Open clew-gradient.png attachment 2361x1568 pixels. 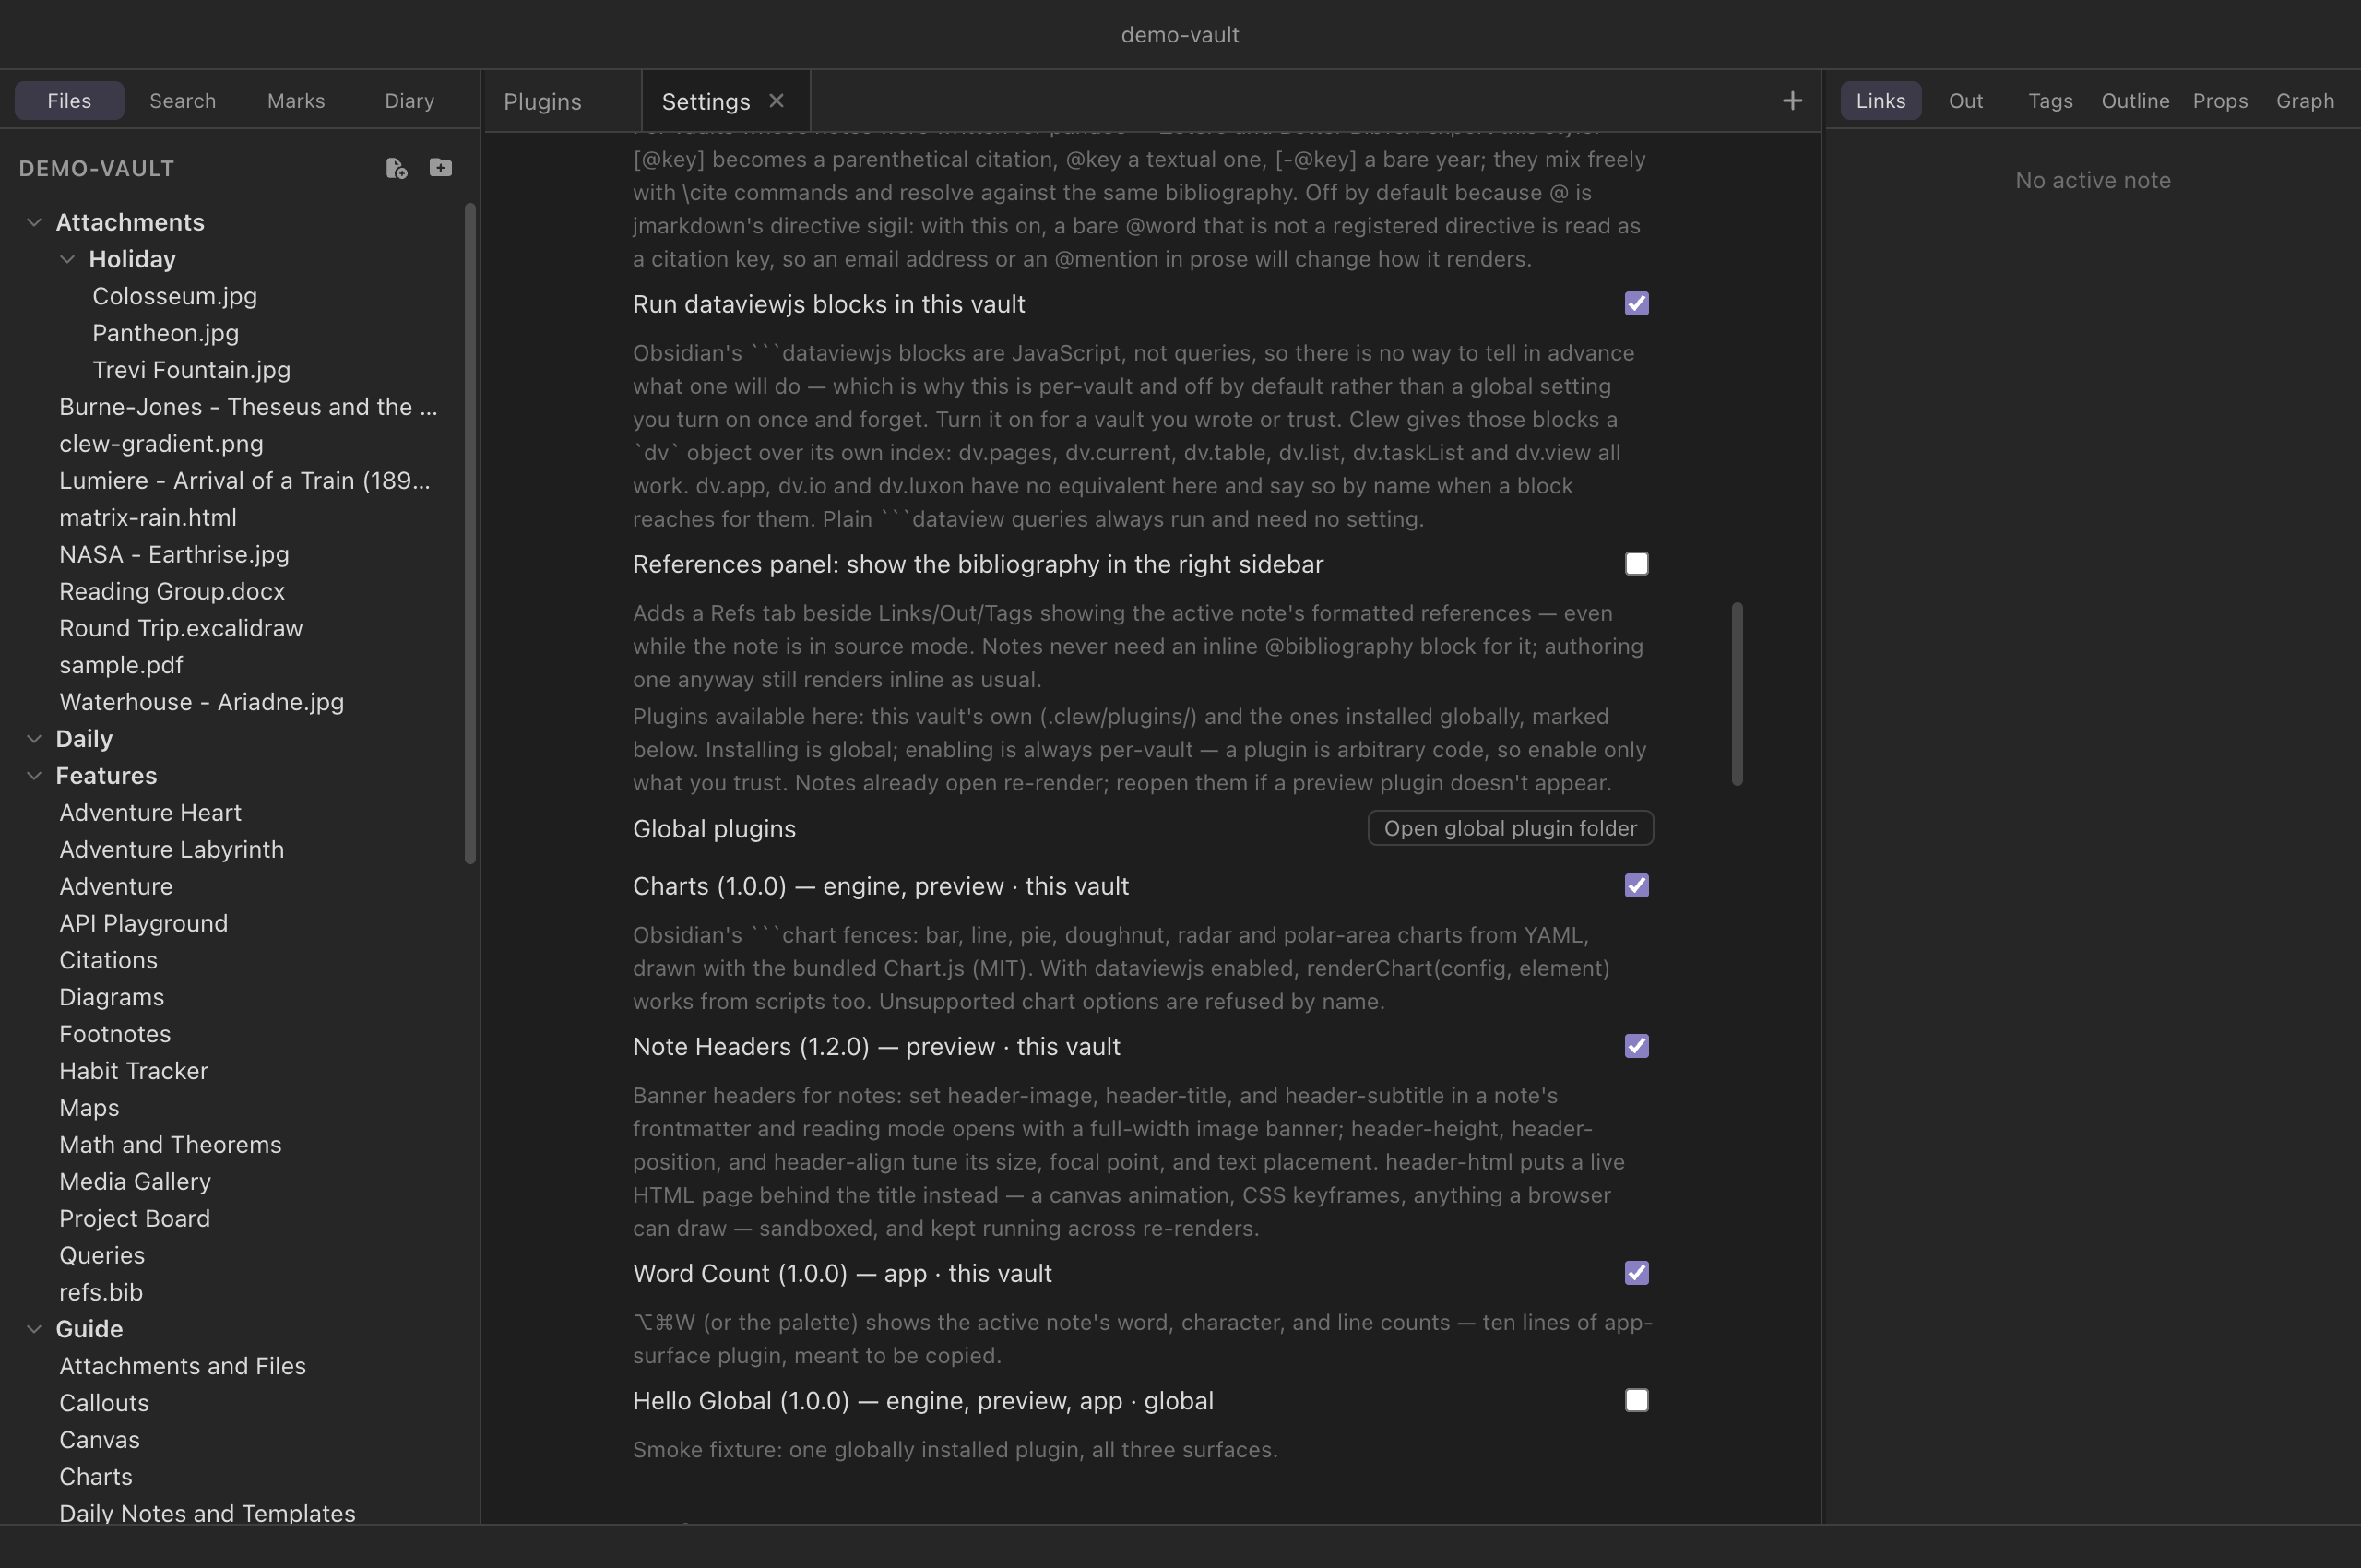coord(161,444)
